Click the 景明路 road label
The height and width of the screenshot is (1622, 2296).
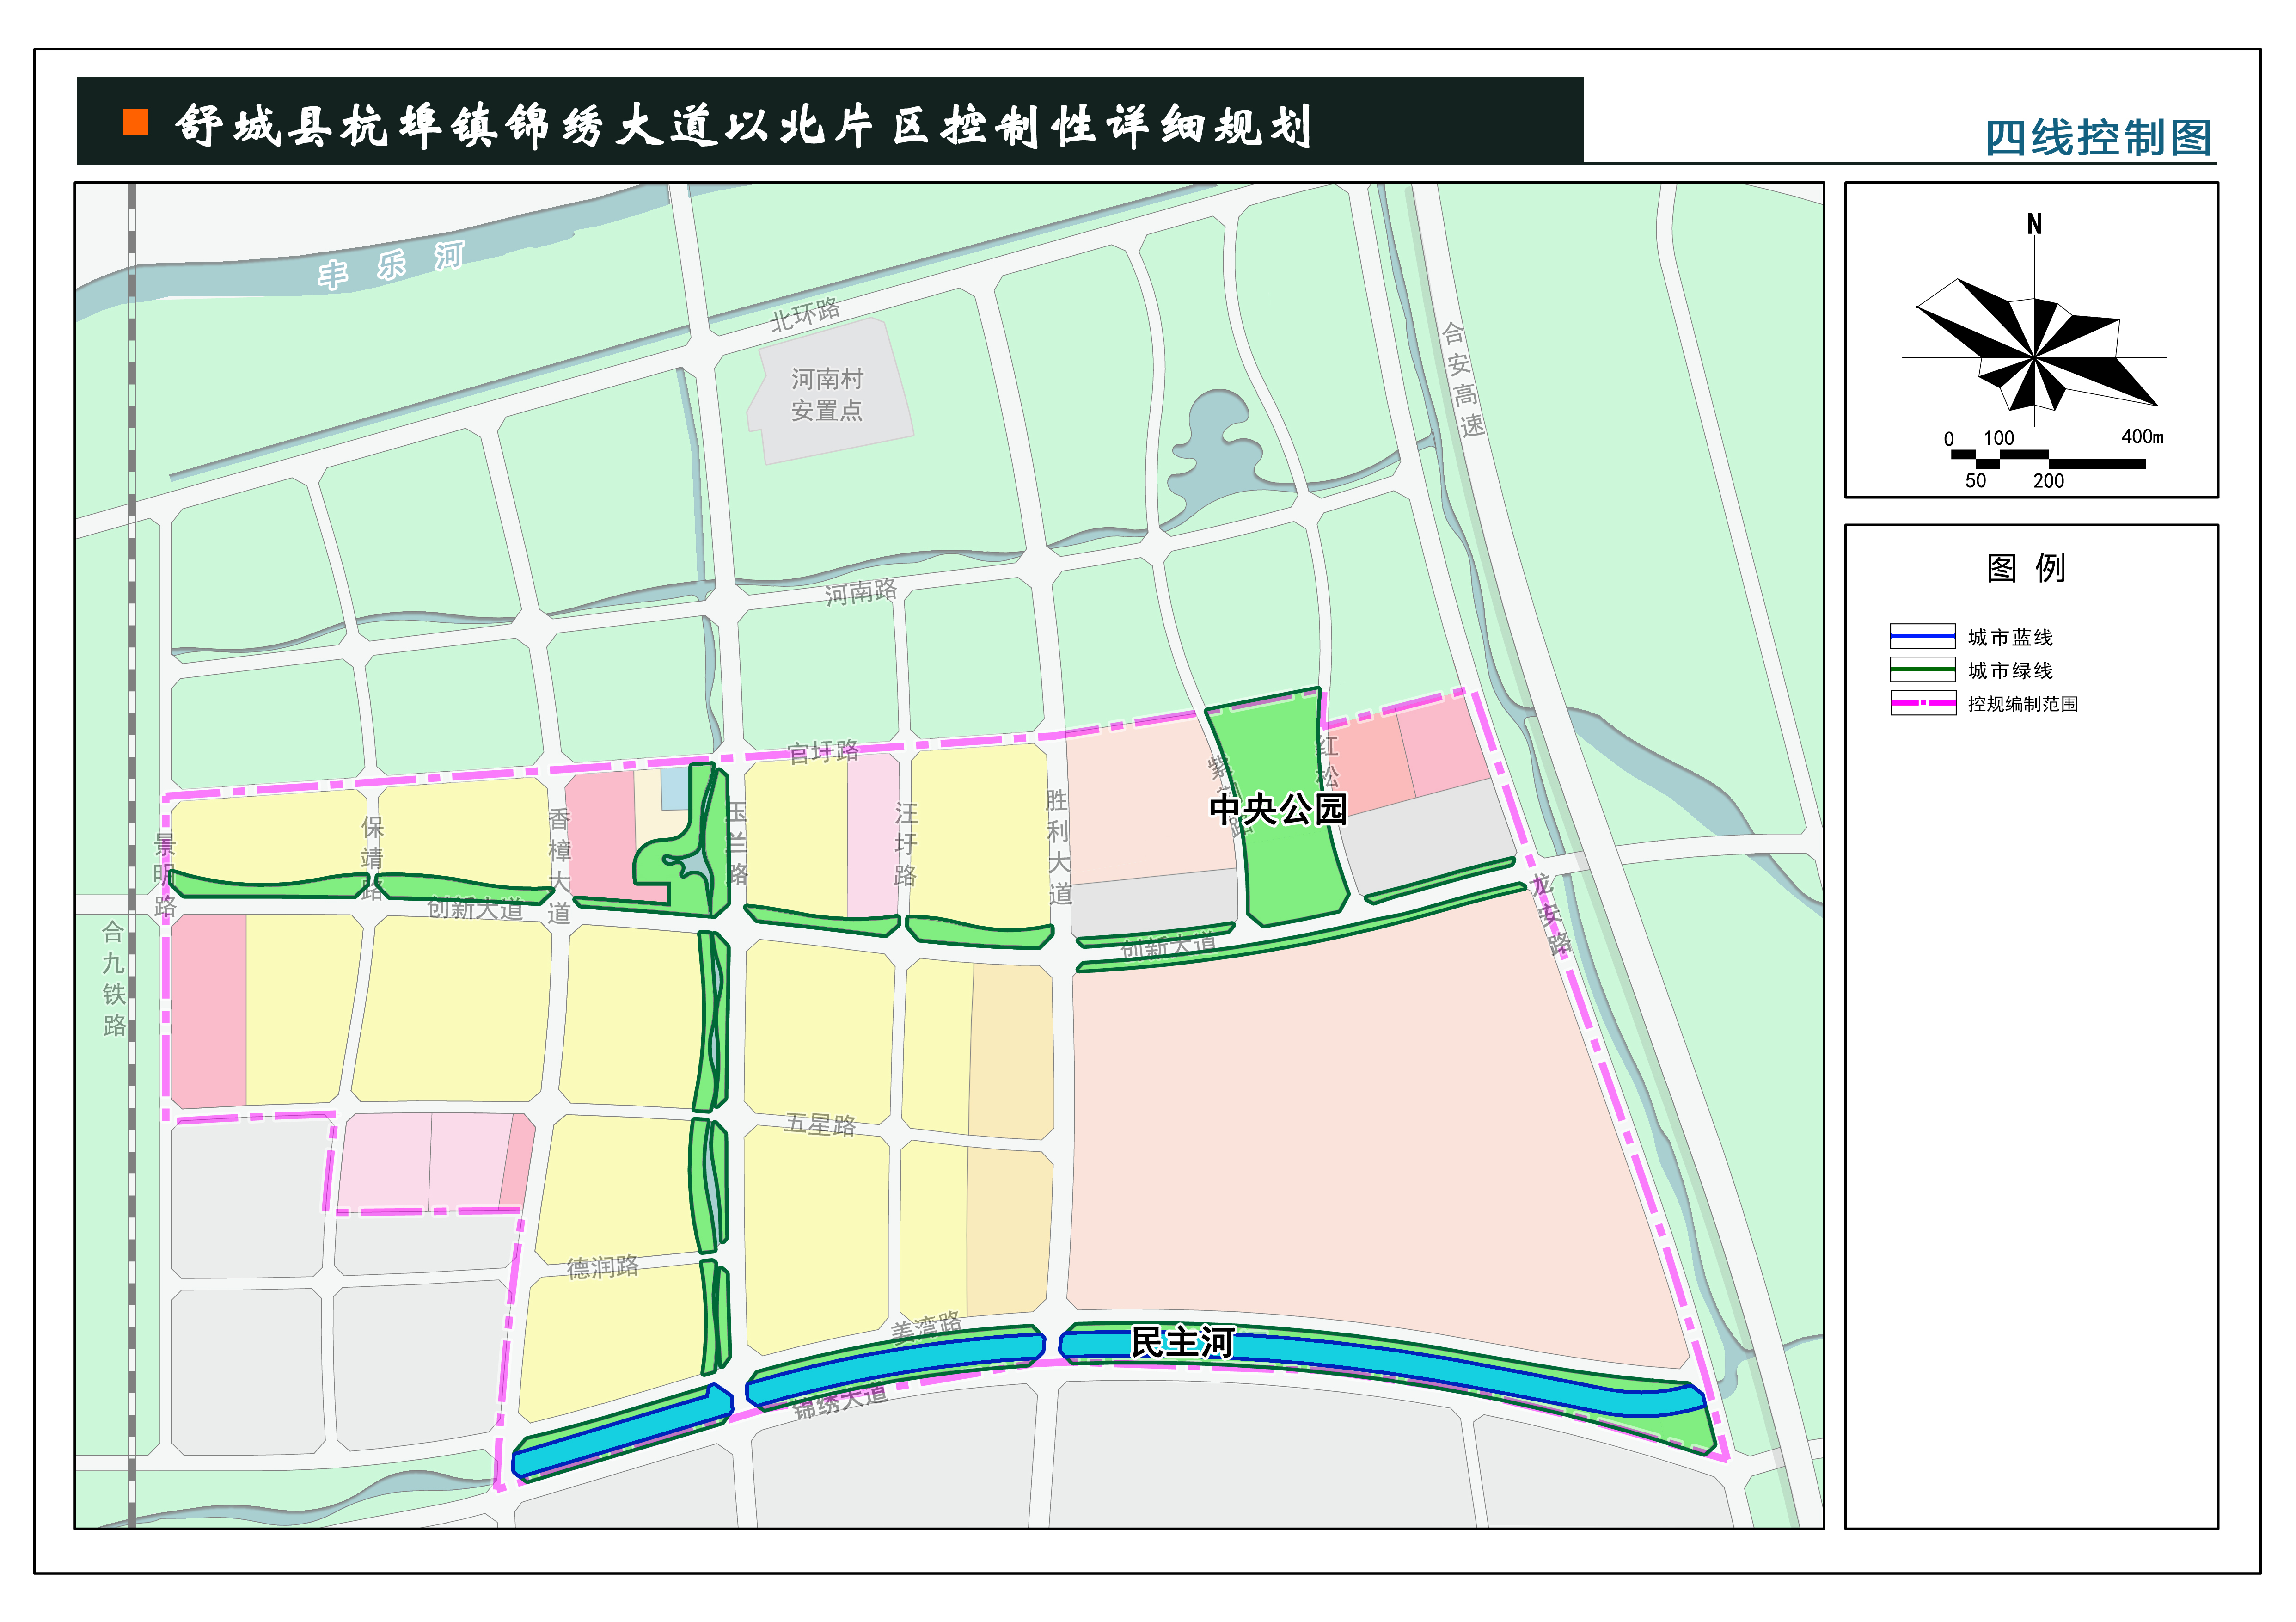(x=164, y=875)
